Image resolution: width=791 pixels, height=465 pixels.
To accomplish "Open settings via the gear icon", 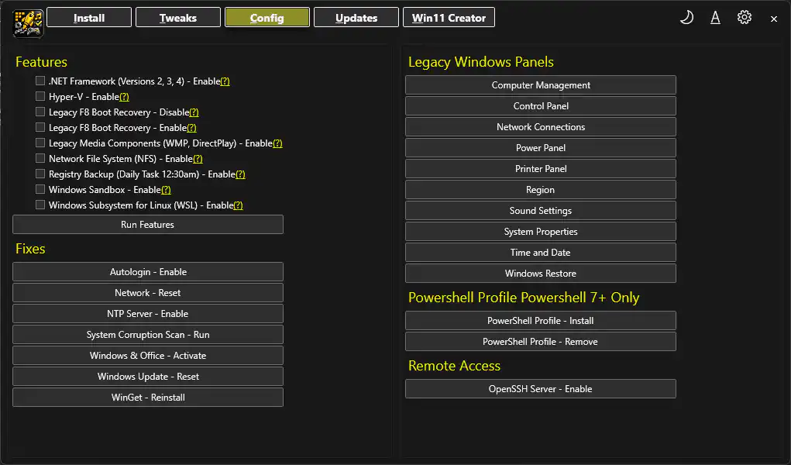I will pos(744,18).
